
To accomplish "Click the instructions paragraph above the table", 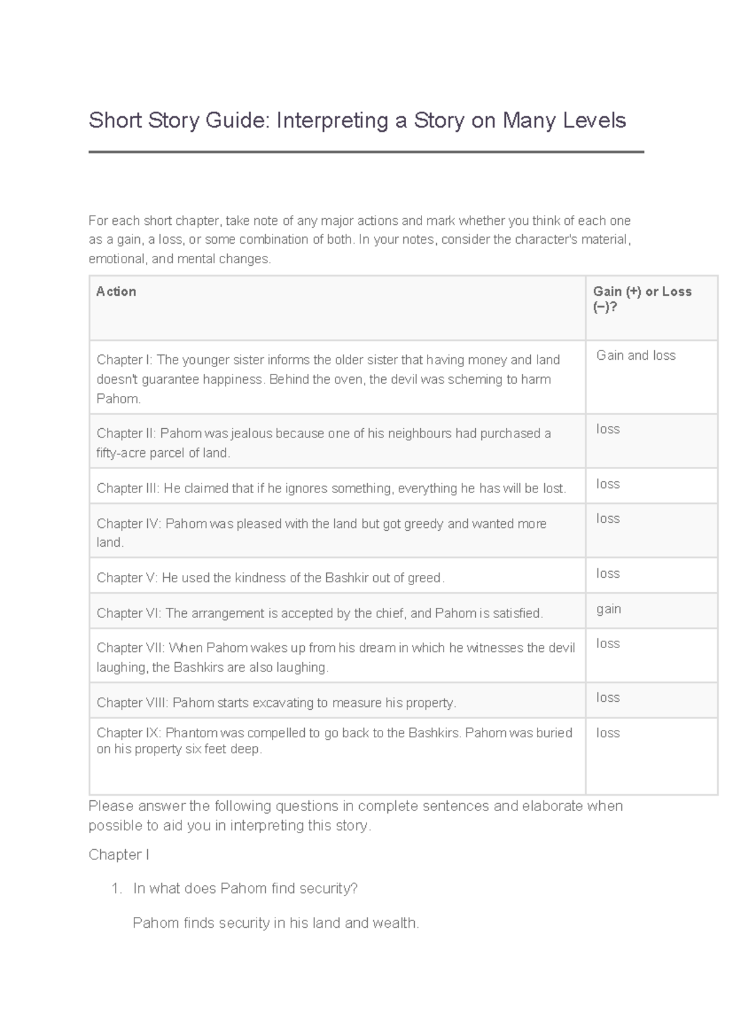I will click(x=360, y=239).
